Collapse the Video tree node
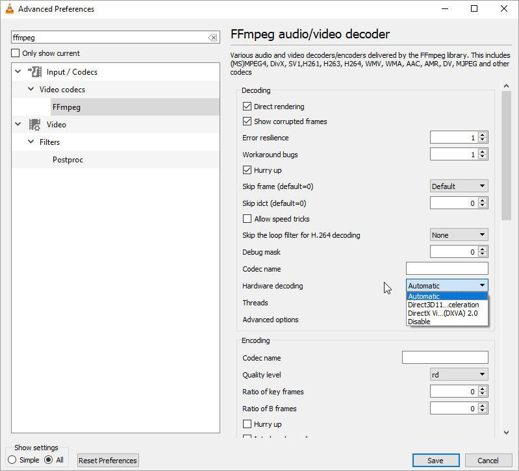This screenshot has width=519, height=471. pos(18,124)
